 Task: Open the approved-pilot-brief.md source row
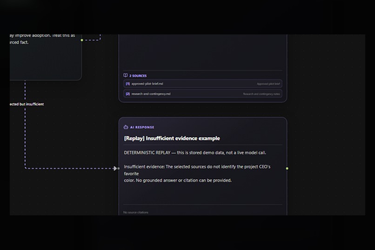tap(202, 84)
